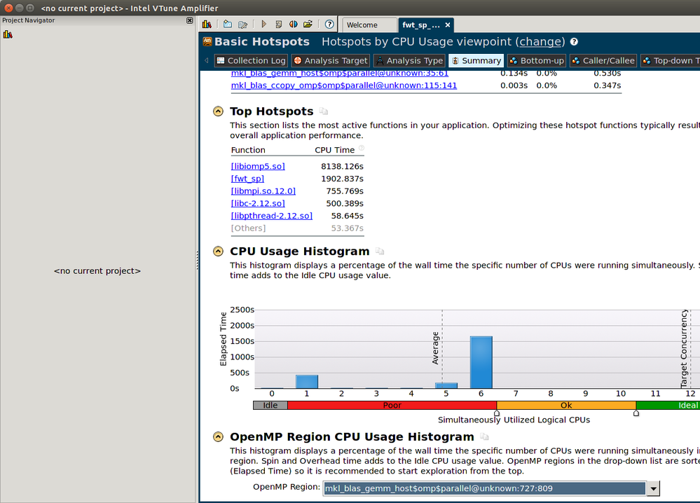Switch to the Bottom-up tab
The height and width of the screenshot is (503, 700).
click(537, 60)
